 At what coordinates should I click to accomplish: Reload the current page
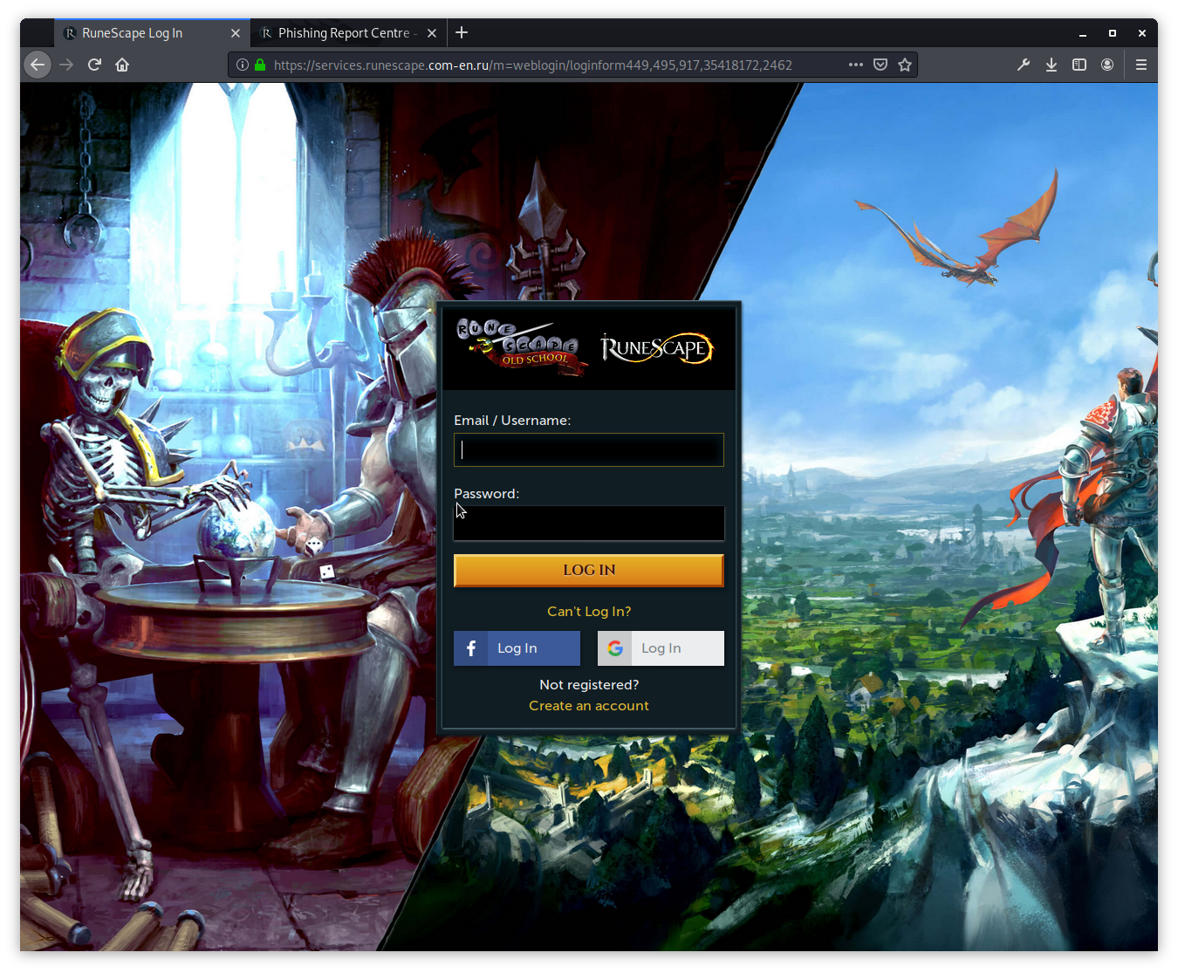point(94,65)
